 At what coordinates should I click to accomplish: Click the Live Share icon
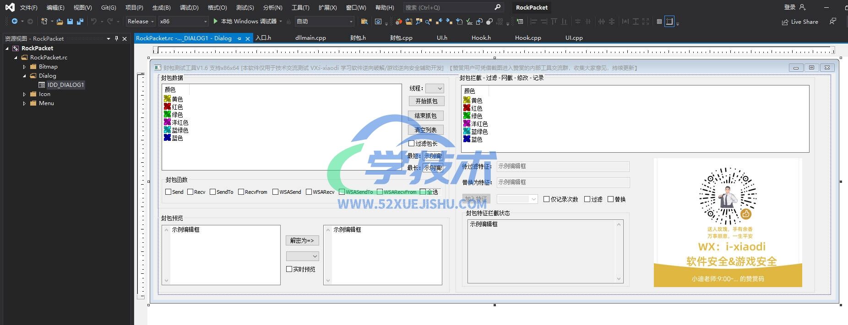pyautogui.click(x=785, y=22)
